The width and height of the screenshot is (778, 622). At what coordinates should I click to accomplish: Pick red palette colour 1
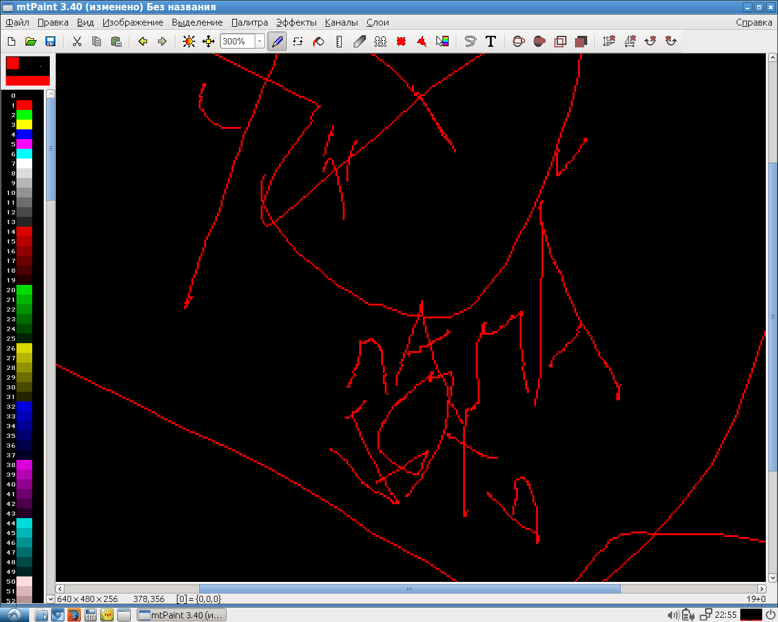pyautogui.click(x=24, y=105)
